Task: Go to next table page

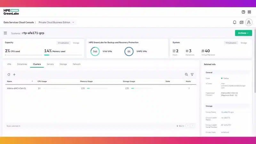Action: click(x=193, y=126)
